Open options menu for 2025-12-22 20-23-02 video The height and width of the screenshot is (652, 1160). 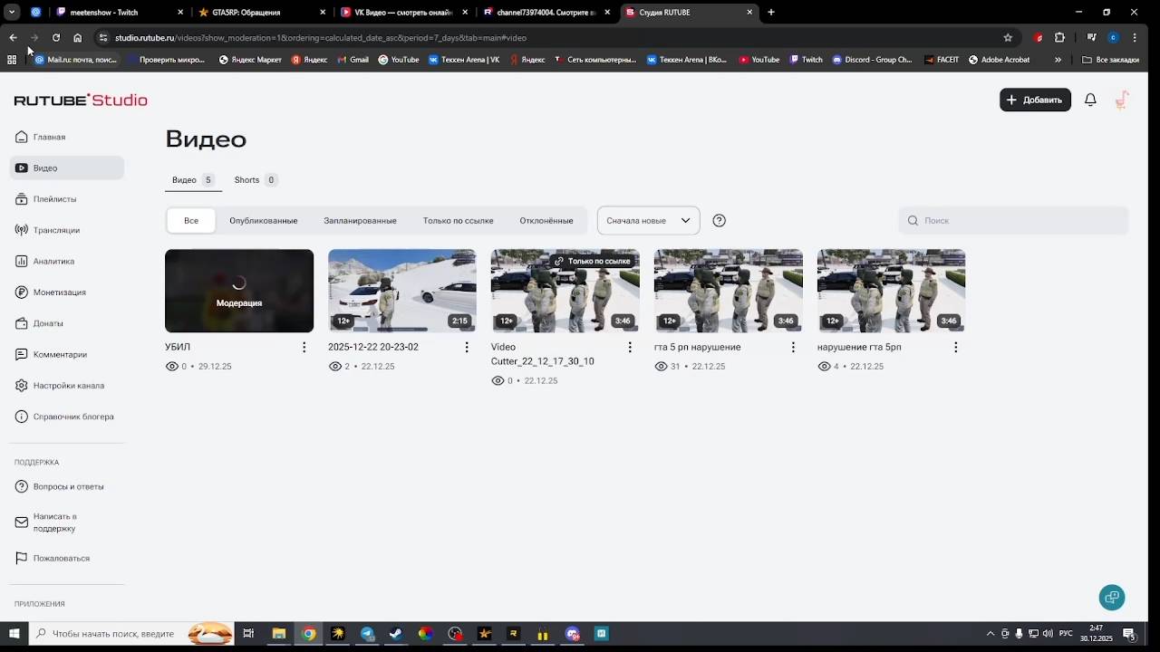click(x=467, y=347)
